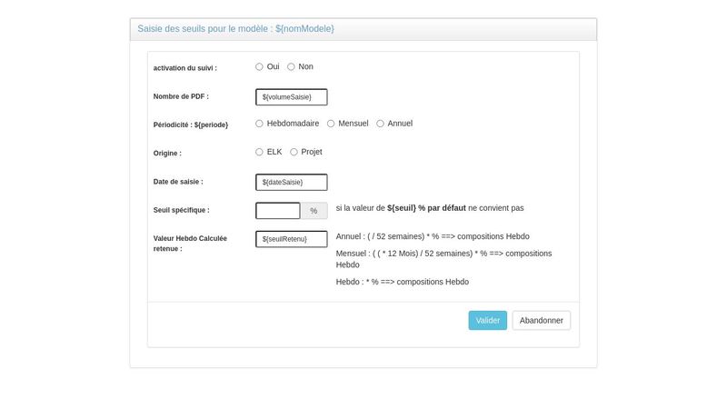Set périodicité to Hebdomadaire
The image size is (727, 409).
pyautogui.click(x=259, y=124)
